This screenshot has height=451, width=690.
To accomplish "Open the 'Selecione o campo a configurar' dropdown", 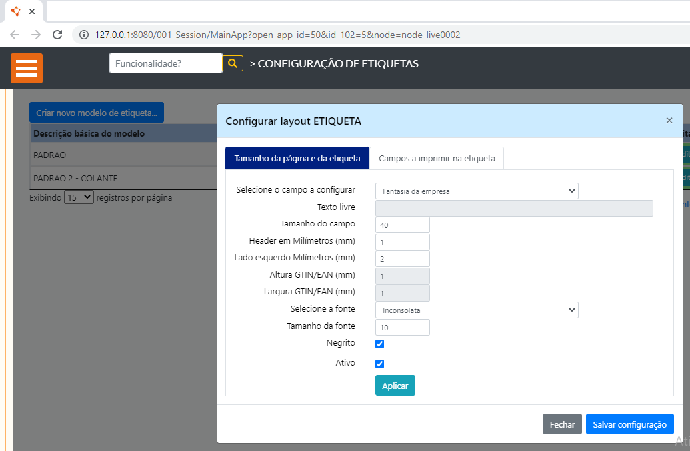I will pos(477,191).
